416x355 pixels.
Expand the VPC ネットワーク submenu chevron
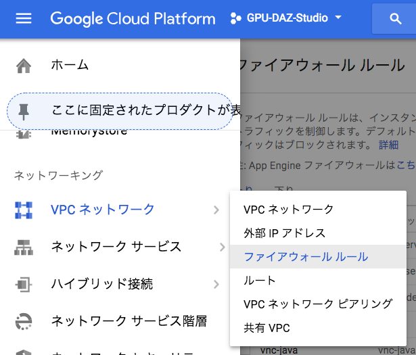tap(216, 210)
